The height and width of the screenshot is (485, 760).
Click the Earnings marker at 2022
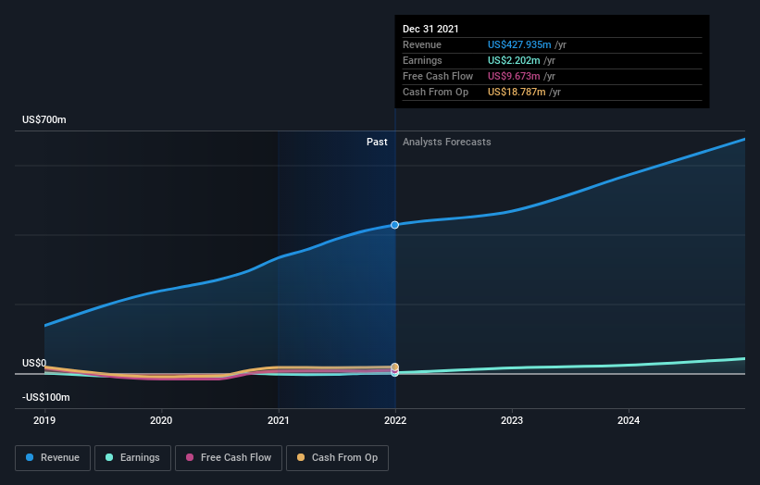point(395,373)
